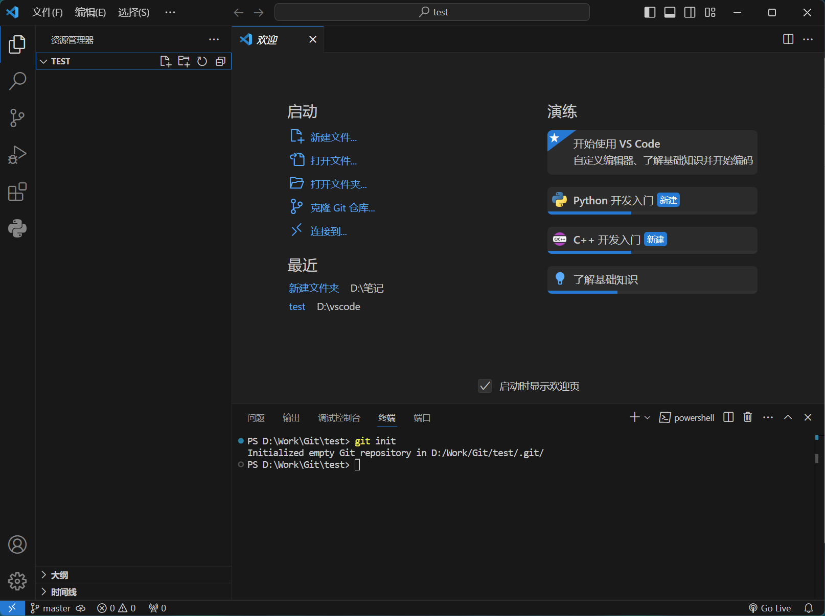The image size is (825, 616).
Task: Toggle 启动时显示欢迎页 checkbox
Action: (485, 386)
